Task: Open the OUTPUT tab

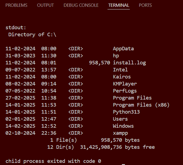Action: (x=45, y=5)
